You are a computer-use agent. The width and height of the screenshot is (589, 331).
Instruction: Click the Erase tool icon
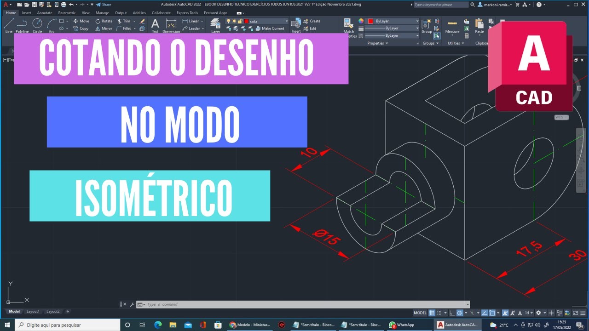point(142,21)
